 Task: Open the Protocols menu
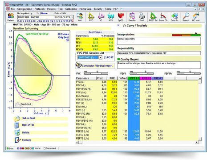pos(40,9)
